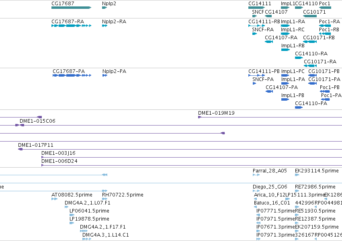Image resolution: width=342 pixels, height=241 pixels.
Task: Select the DMG4A.3_1.L14.C1 EST
Action: 87,239
